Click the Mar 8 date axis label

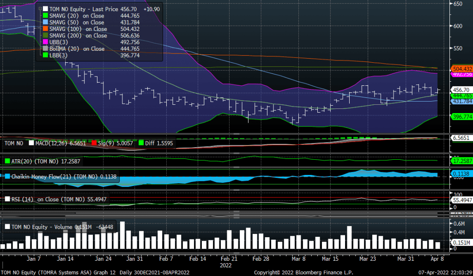pos(299,258)
